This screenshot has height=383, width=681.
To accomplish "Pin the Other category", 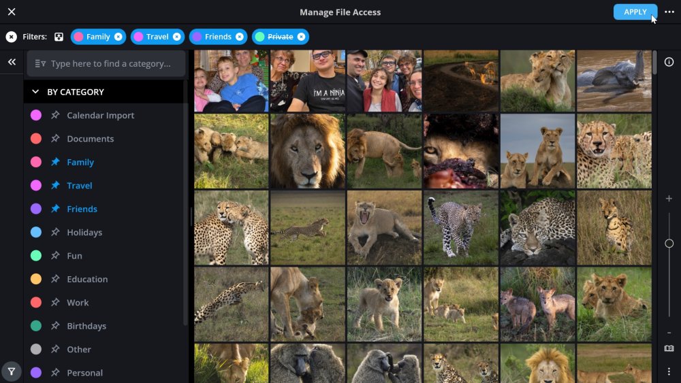I will (x=55, y=350).
